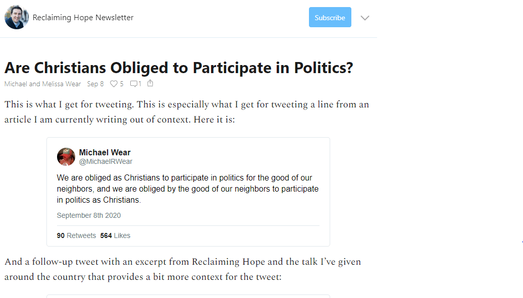Click the newsletter author avatar in header

click(17, 18)
